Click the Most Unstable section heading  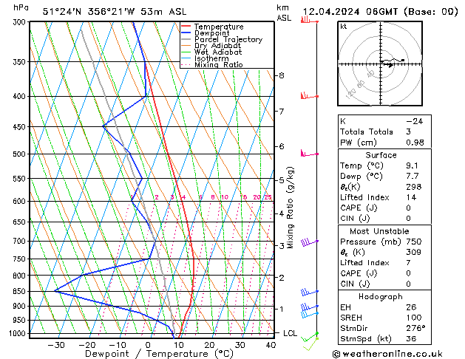tap(379, 231)
